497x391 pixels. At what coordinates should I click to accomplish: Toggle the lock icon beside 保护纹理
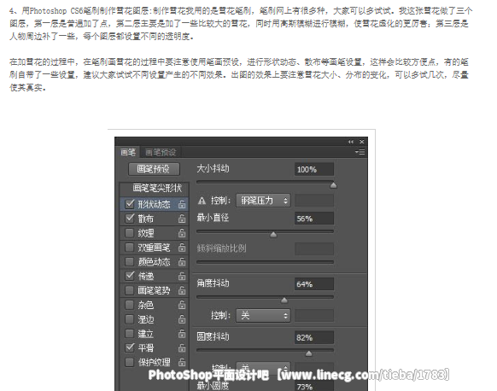[182, 362]
